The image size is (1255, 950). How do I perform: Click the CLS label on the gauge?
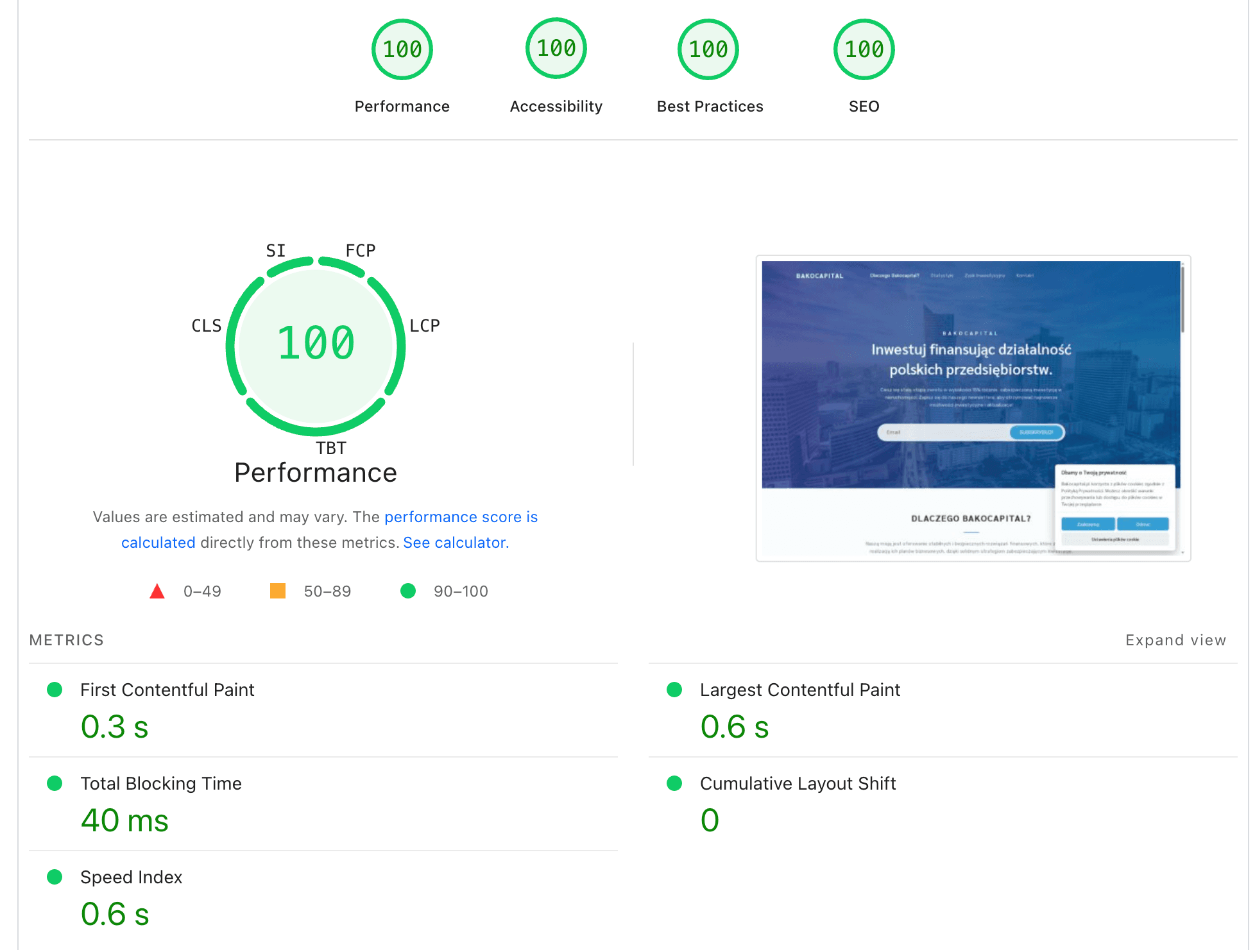click(207, 325)
